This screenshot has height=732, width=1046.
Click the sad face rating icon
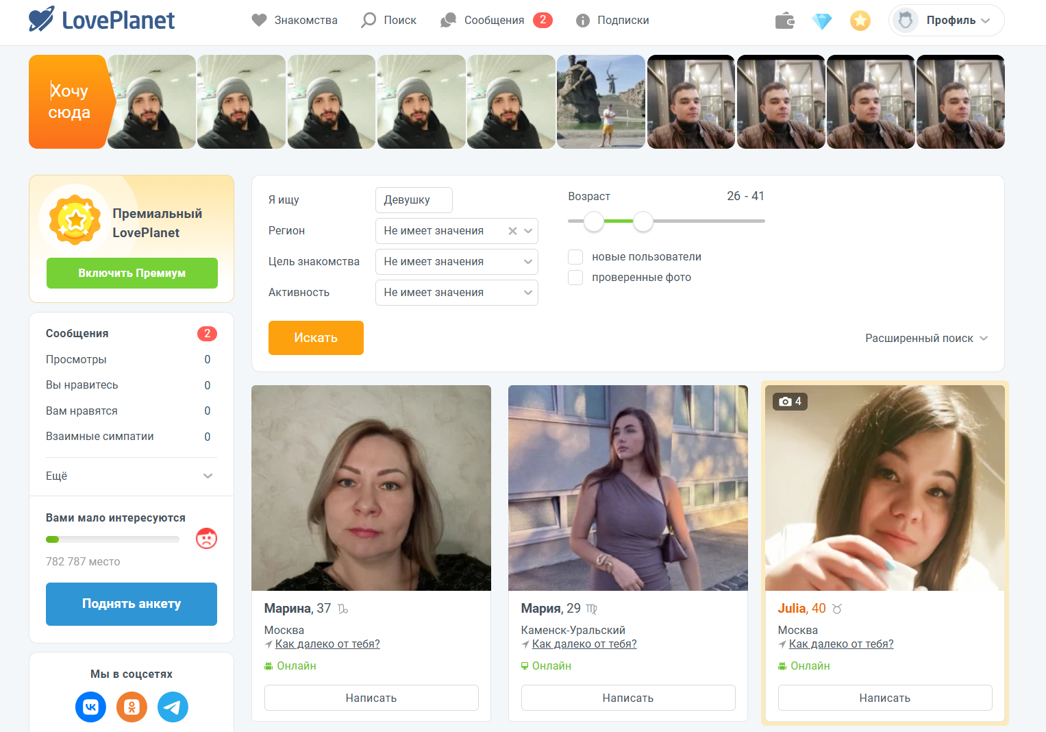(x=206, y=539)
